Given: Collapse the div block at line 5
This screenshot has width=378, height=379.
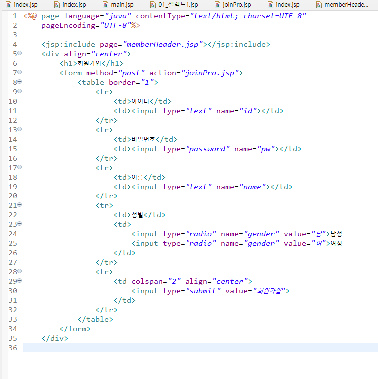Looking at the screenshot, I should click(20, 53).
